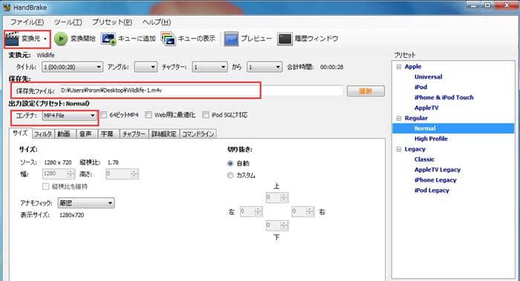Screen dimensions: 520x281
Task: Switch to the チャプター tab
Action: click(x=134, y=133)
